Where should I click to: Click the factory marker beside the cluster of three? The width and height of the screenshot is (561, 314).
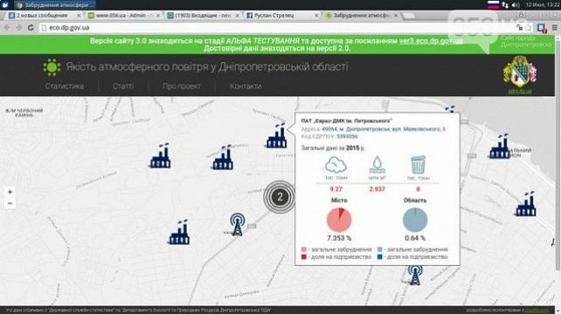pyautogui.click(x=223, y=158)
